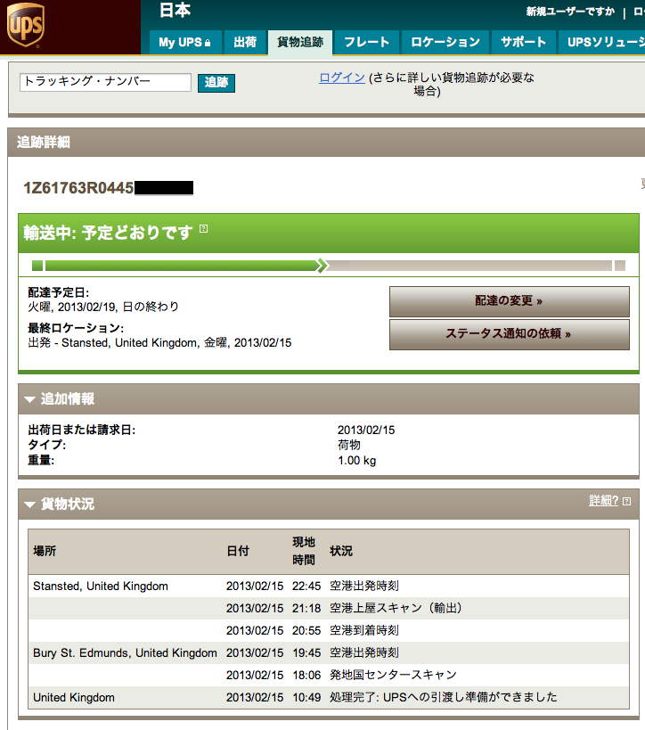Click the 状況 column header

pos(341,551)
